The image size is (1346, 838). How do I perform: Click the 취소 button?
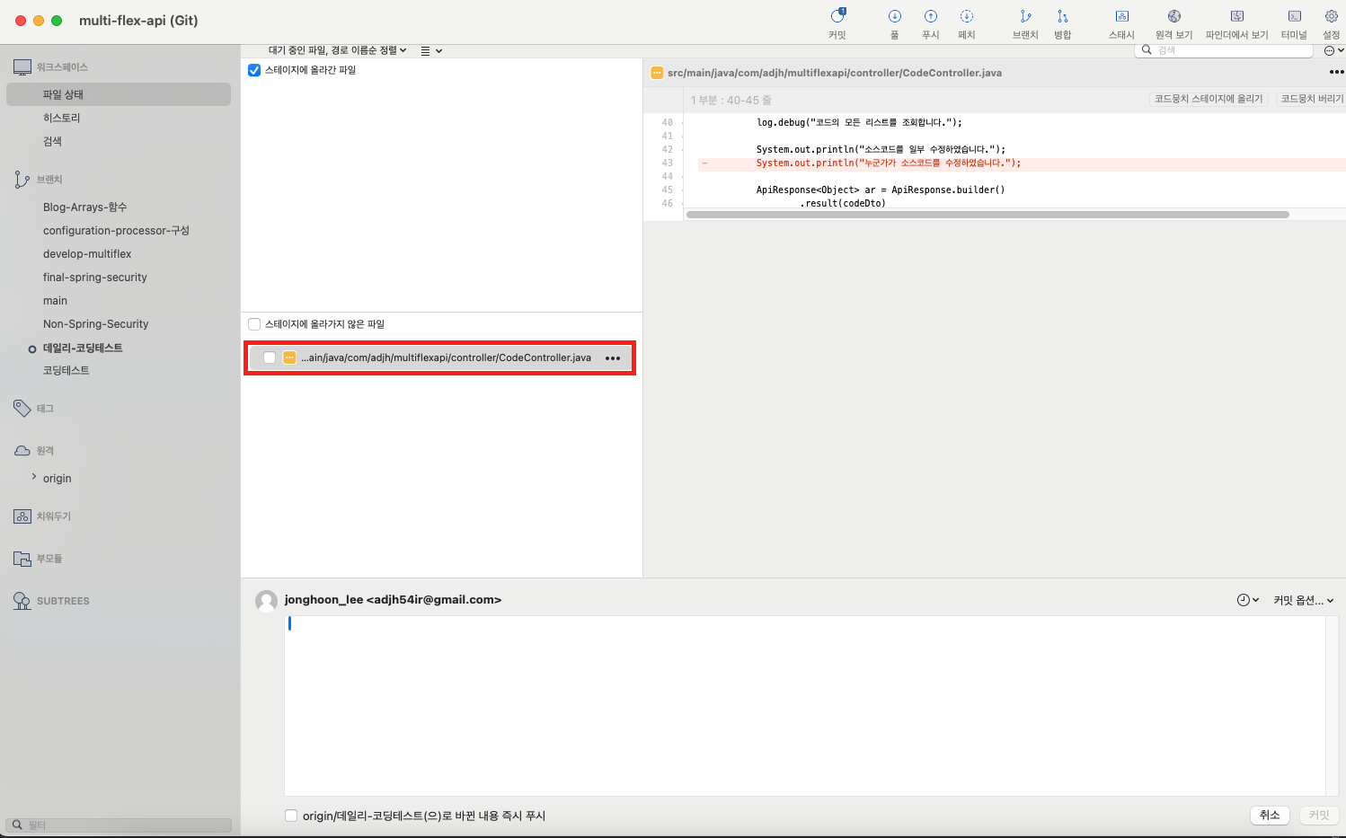coord(1270,815)
